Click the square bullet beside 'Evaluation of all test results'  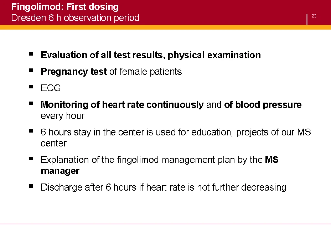[x=31, y=54]
